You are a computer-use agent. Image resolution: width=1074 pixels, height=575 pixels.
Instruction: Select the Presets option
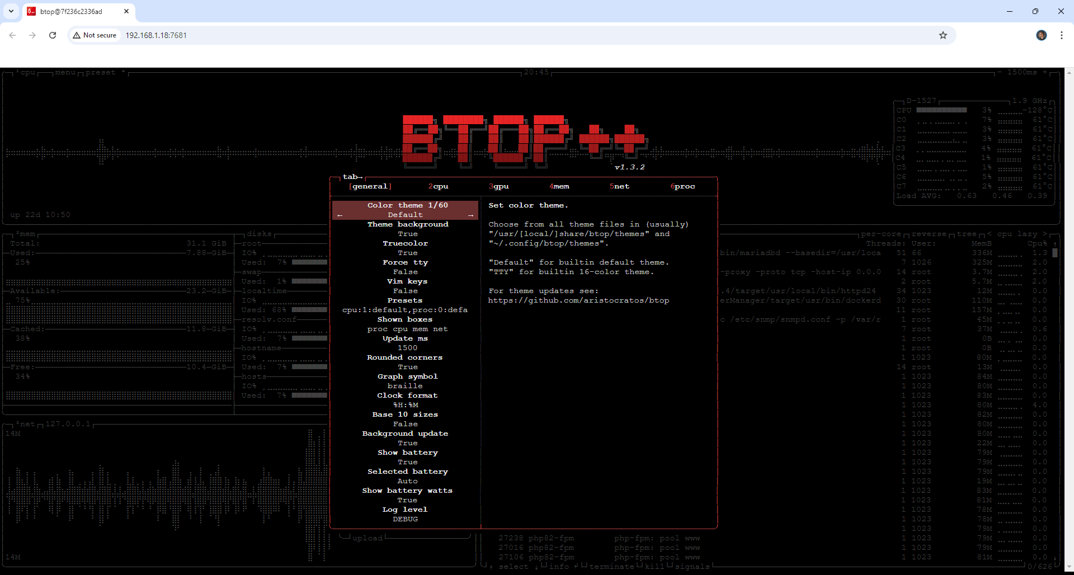click(x=405, y=300)
